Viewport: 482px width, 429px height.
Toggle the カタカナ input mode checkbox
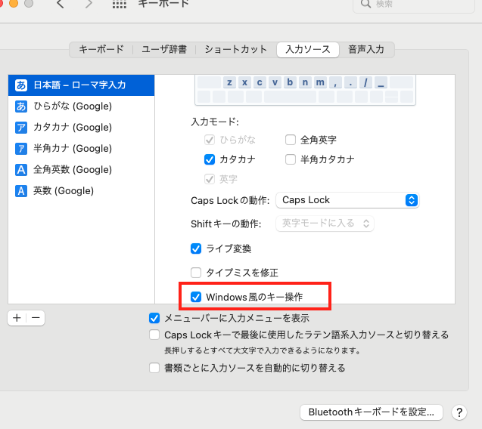coord(210,159)
